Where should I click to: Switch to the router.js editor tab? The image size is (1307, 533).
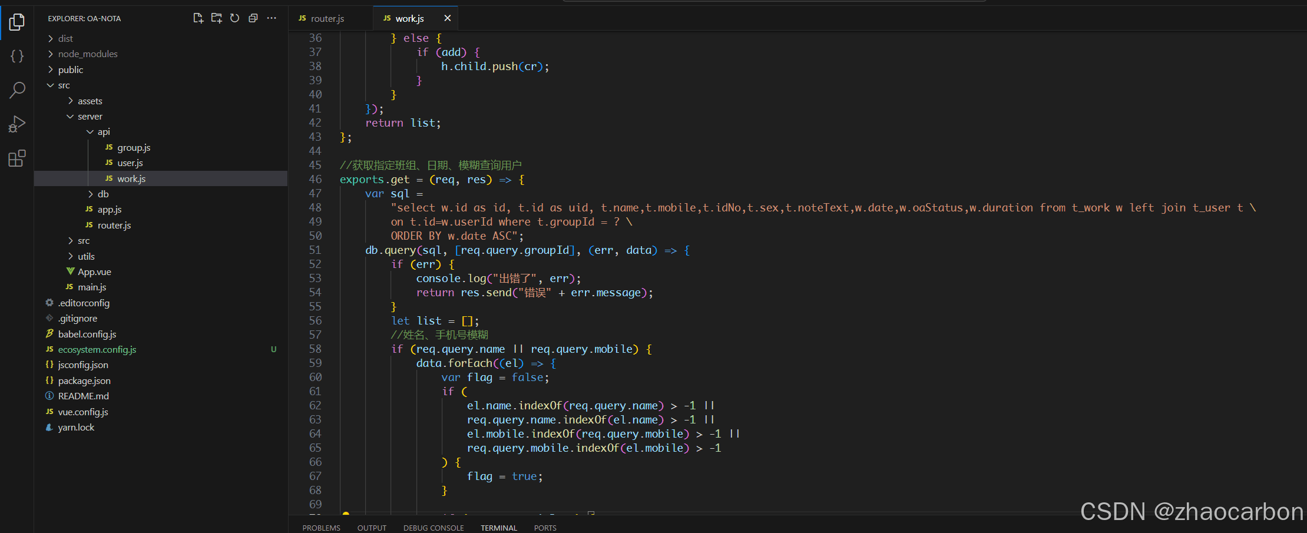327,19
